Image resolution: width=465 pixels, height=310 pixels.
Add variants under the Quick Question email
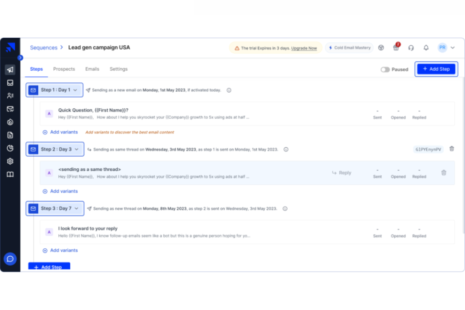[x=60, y=132]
